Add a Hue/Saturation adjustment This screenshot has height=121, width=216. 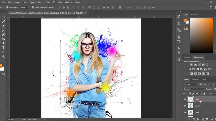click(189, 69)
